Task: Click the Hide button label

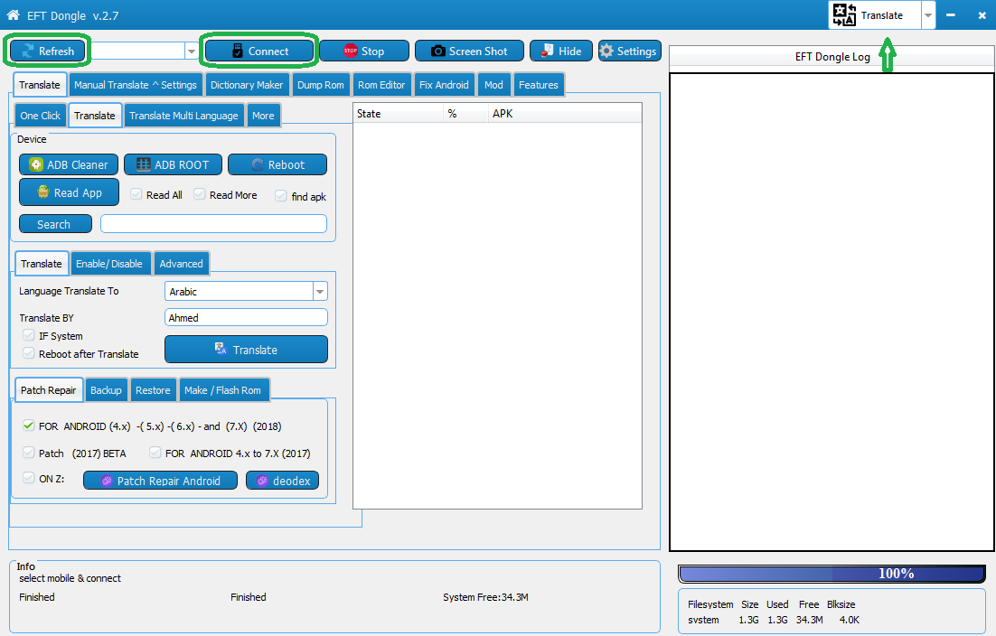Action: pyautogui.click(x=569, y=51)
